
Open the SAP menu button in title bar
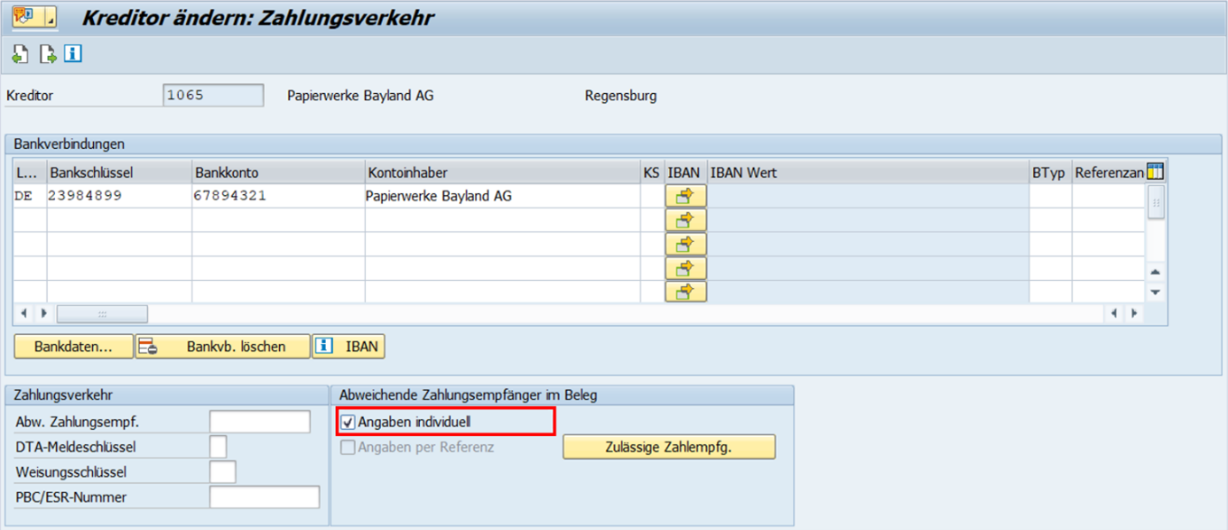point(34,17)
